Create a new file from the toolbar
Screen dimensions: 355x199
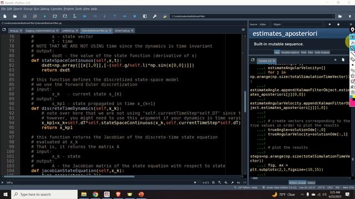point(5,16)
